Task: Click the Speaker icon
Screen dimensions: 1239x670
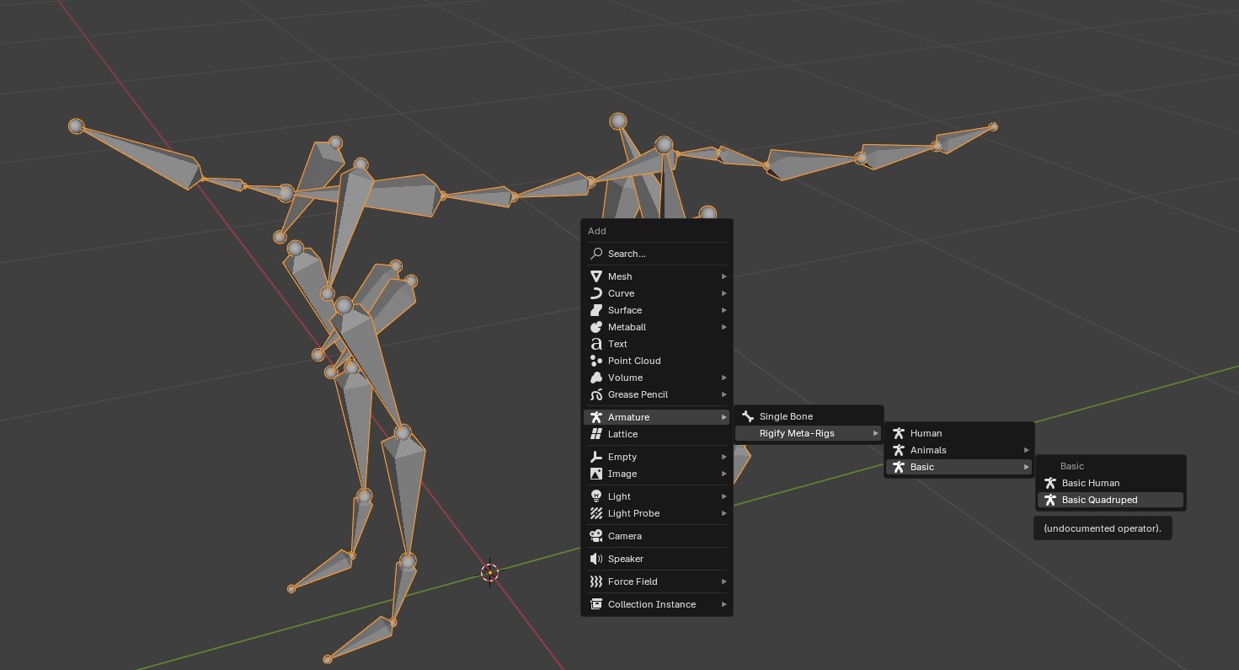Action: tap(596, 559)
